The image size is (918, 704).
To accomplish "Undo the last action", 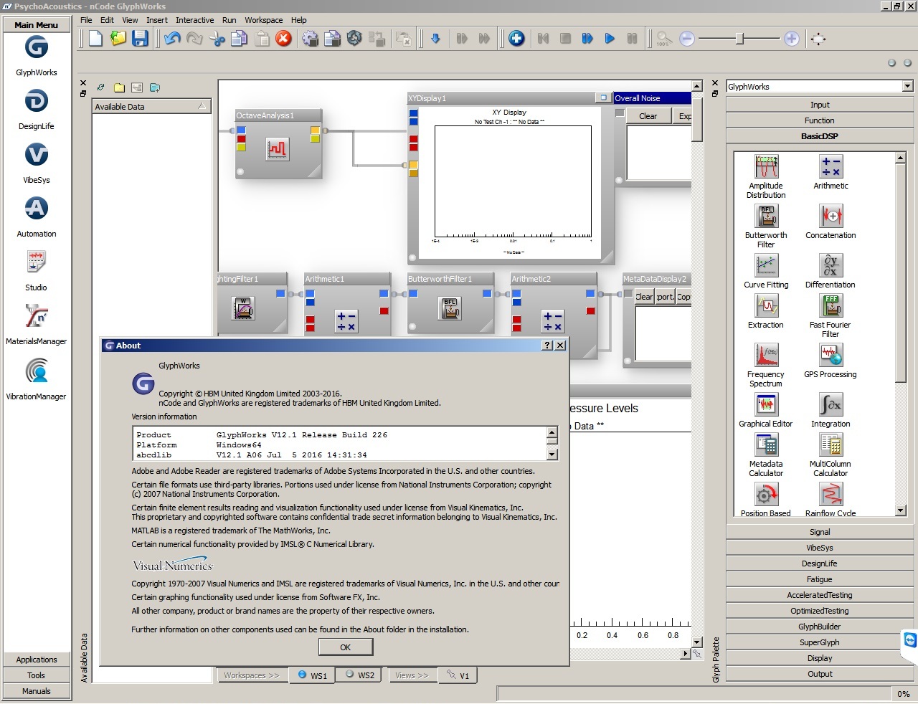I will coord(172,39).
